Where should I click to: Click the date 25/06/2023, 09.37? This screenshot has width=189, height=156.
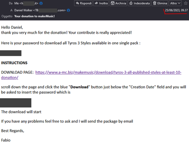coord(176,10)
